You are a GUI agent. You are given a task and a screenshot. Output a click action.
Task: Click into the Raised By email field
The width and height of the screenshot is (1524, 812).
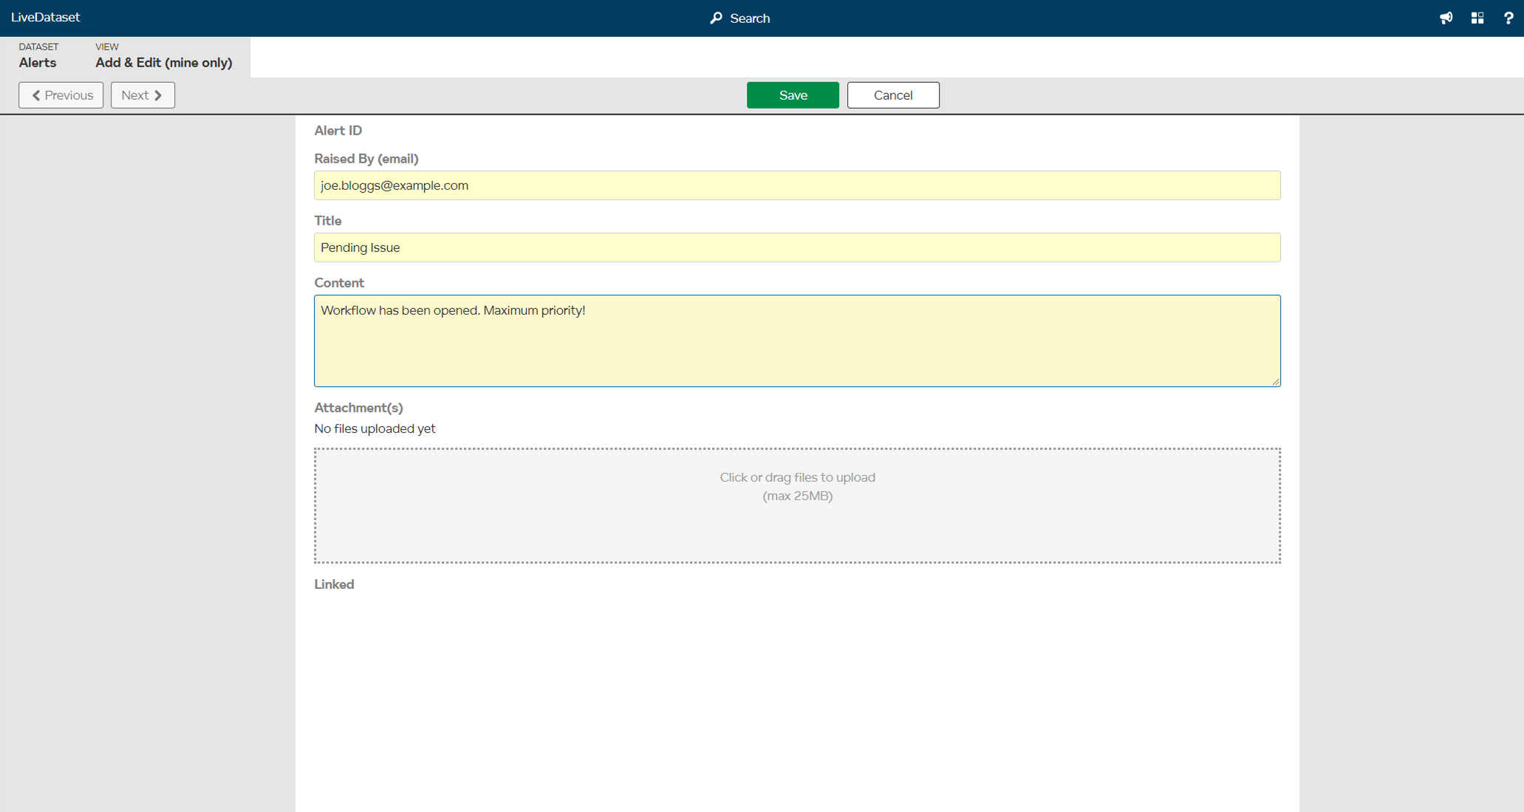coord(796,185)
